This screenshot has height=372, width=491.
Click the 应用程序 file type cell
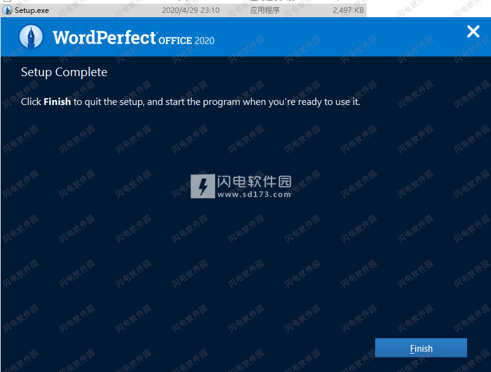265,10
